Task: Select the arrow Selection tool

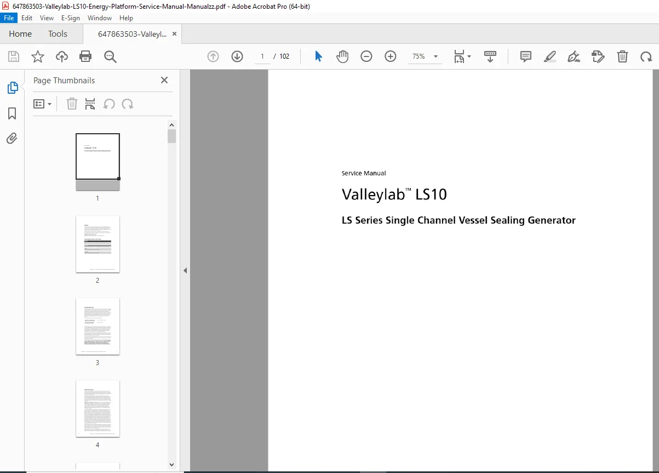Action: (318, 56)
